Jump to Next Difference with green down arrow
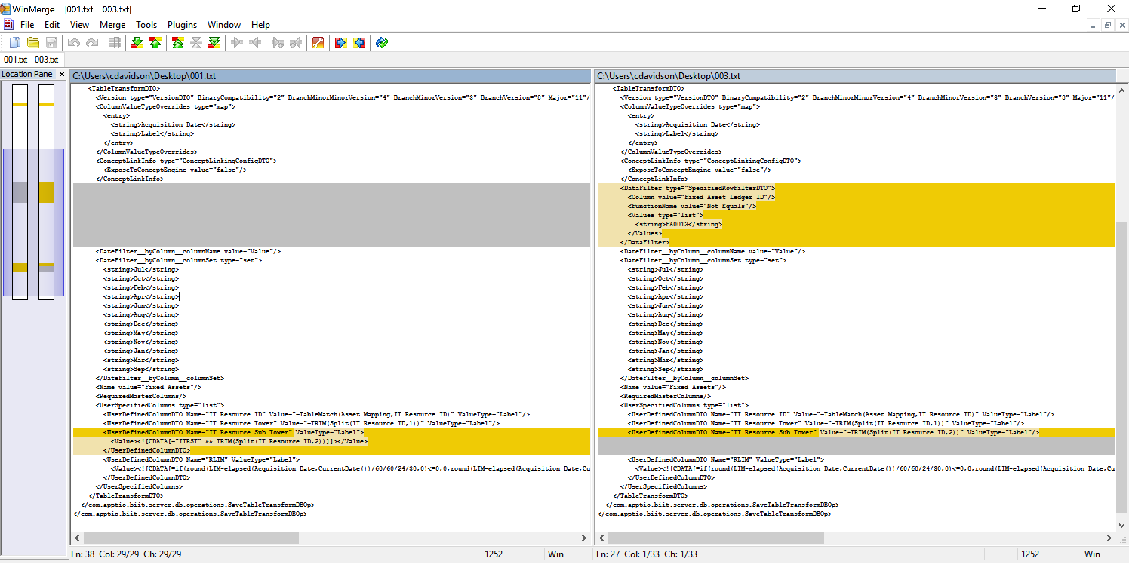 (x=137, y=43)
